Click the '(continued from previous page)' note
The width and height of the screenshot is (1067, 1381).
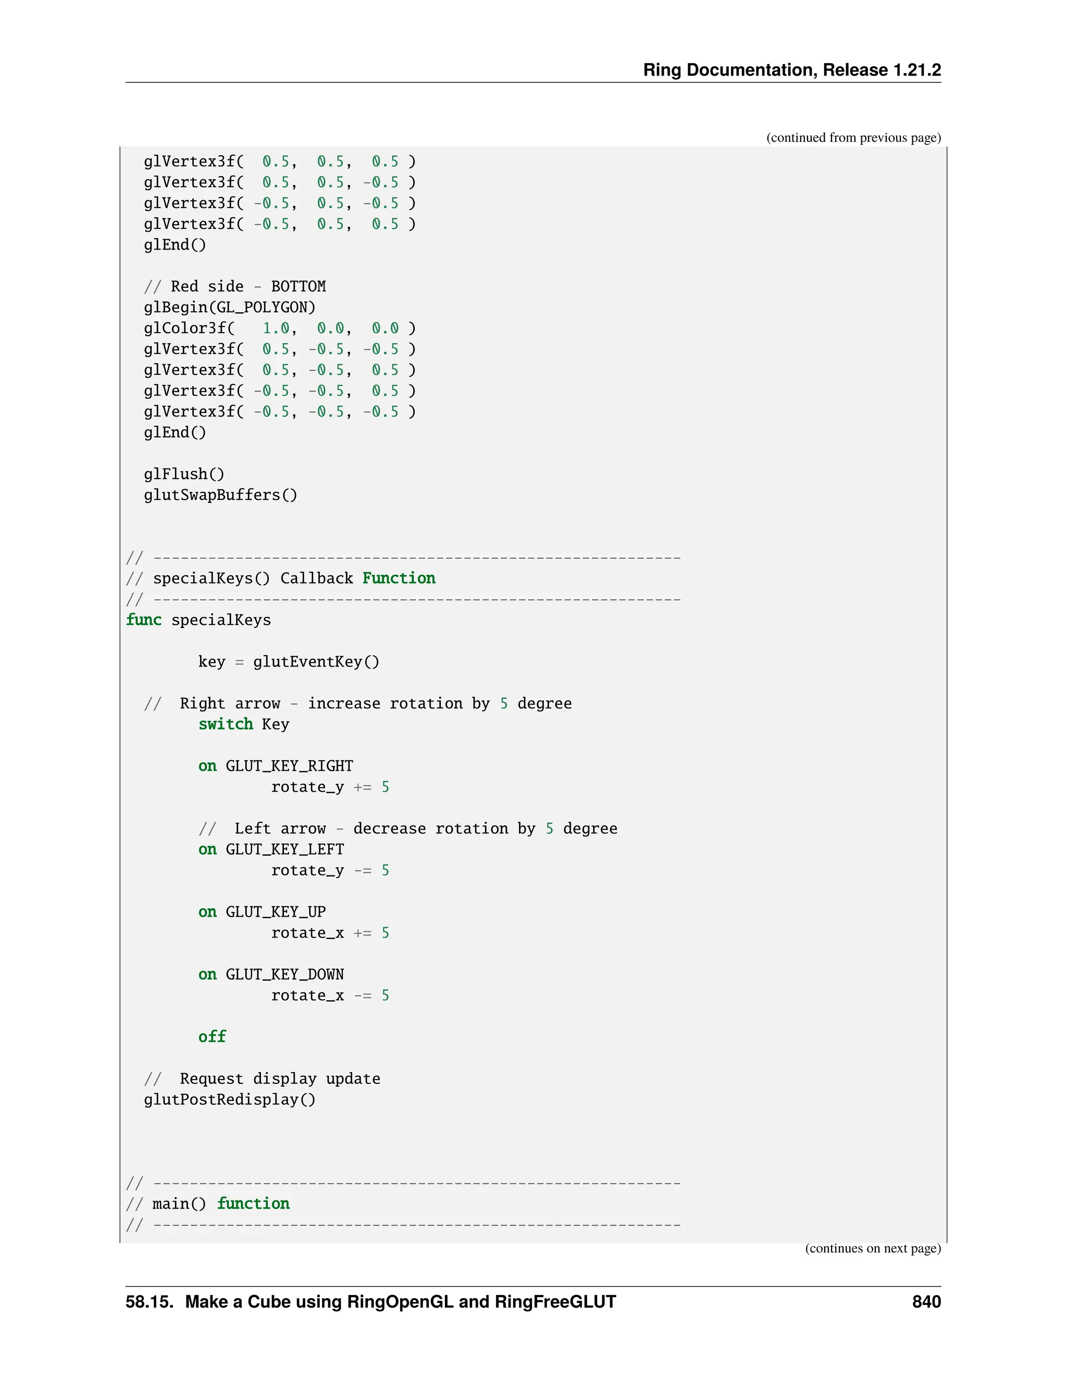853,138
